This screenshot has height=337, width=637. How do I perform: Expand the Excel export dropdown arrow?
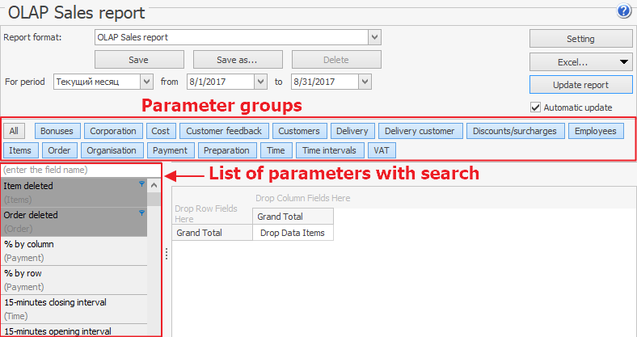(x=624, y=61)
